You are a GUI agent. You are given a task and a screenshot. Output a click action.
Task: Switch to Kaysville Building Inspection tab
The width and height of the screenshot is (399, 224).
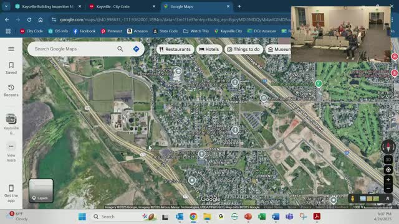coord(48,7)
